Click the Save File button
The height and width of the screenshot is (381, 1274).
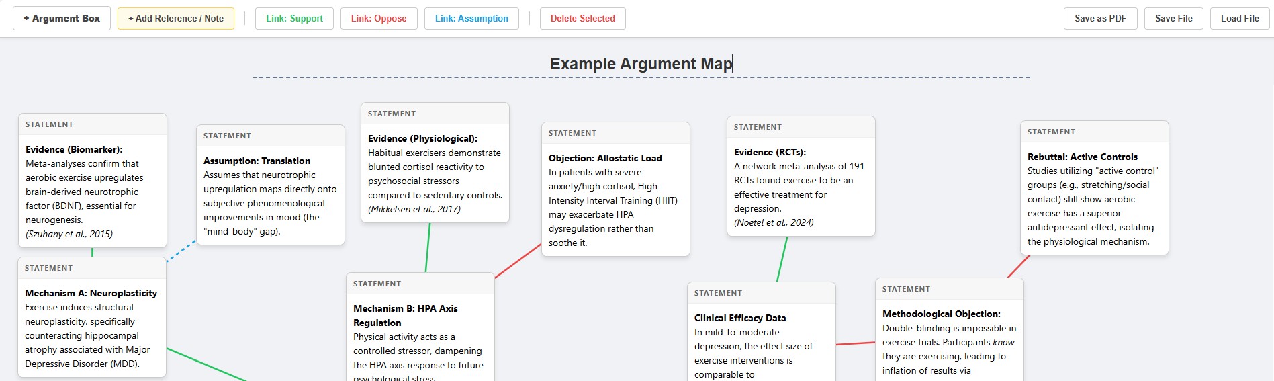(1174, 18)
